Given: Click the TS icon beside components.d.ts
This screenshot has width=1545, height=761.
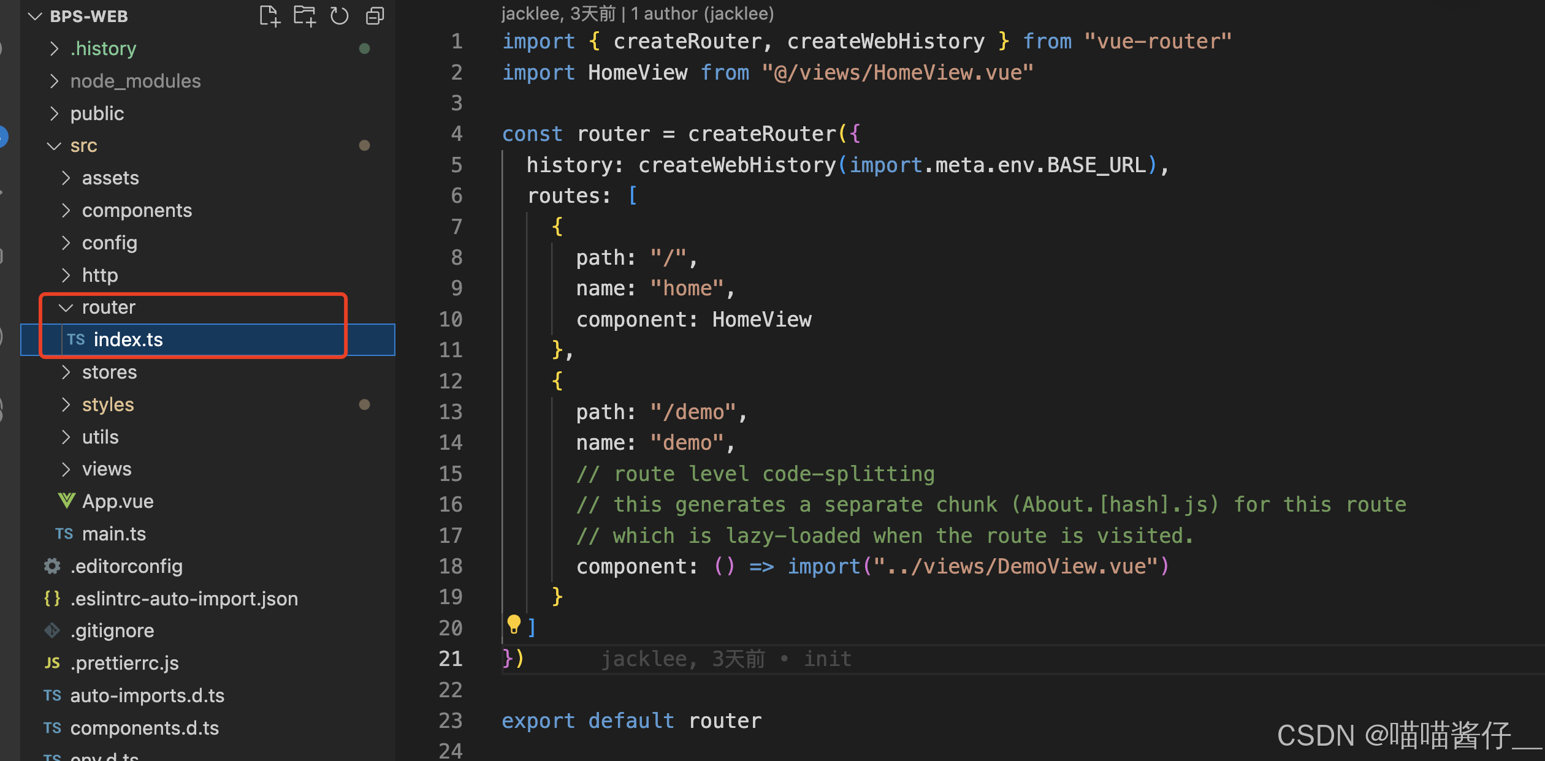Looking at the screenshot, I should pos(53,728).
